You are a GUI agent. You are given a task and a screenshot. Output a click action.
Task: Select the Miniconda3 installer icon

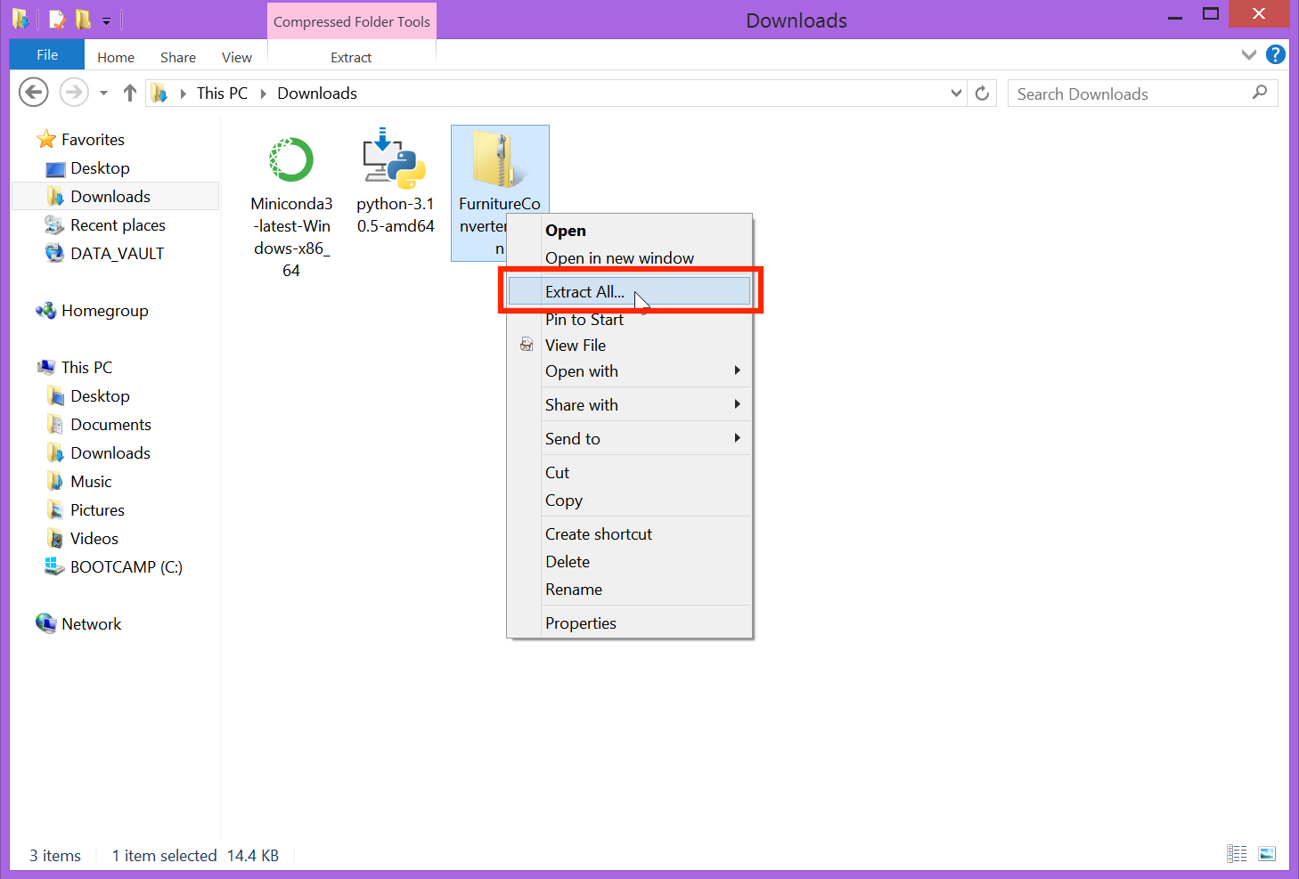click(290, 160)
